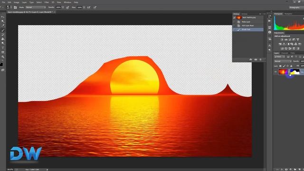Click the Levels adjustment icon

pos(286,39)
